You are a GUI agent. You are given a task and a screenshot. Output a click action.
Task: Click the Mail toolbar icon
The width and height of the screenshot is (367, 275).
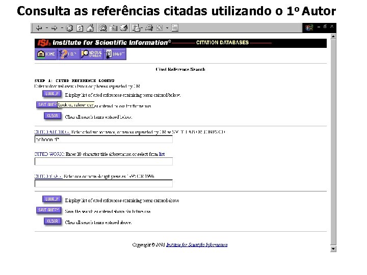[x=137, y=28]
